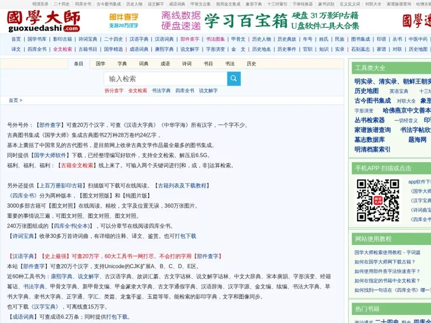Select the 书法 search tab
Screen dimensions: 431x323
[230, 64]
